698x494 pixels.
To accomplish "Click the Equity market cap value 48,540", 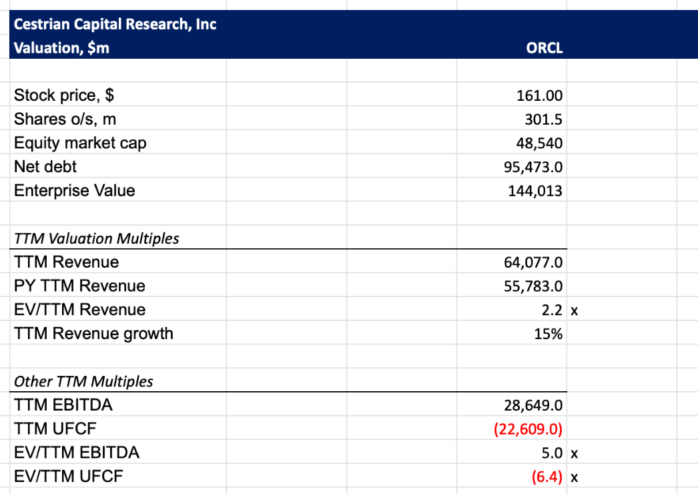I will [x=540, y=144].
